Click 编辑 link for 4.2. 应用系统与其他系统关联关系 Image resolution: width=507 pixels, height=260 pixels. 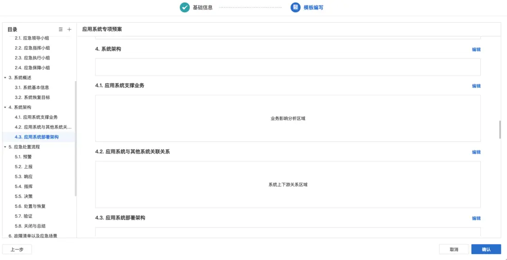tap(476, 153)
